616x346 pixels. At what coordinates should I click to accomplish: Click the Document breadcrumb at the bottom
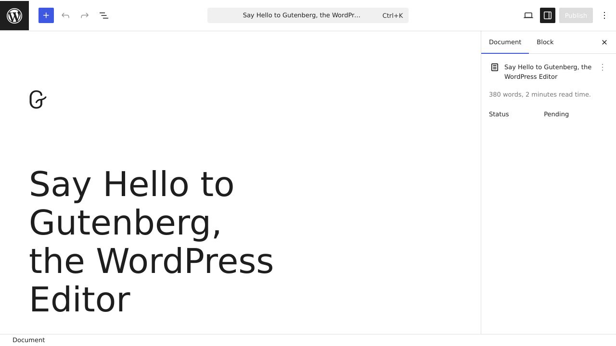pyautogui.click(x=28, y=340)
